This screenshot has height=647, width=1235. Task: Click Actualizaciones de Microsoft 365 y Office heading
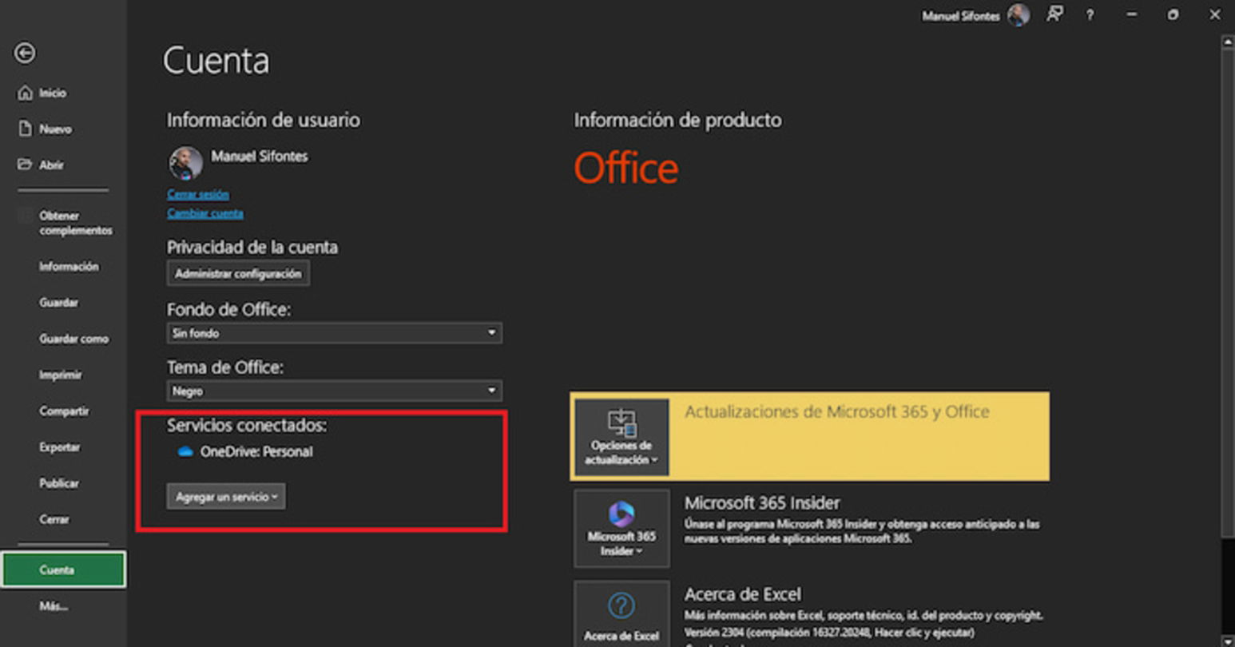click(837, 412)
